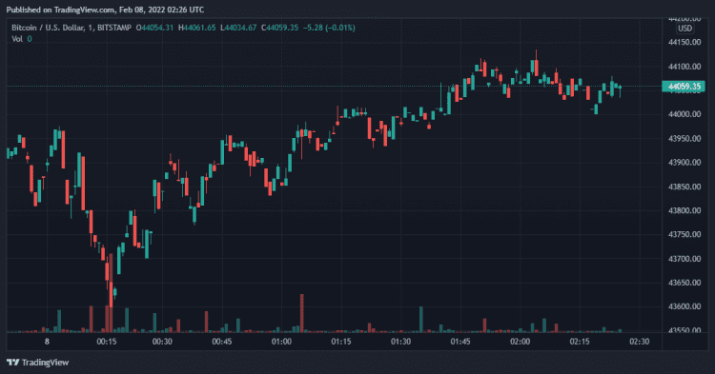715x374 pixels.
Task: Click the low value L44034.67
Action: tap(238, 28)
